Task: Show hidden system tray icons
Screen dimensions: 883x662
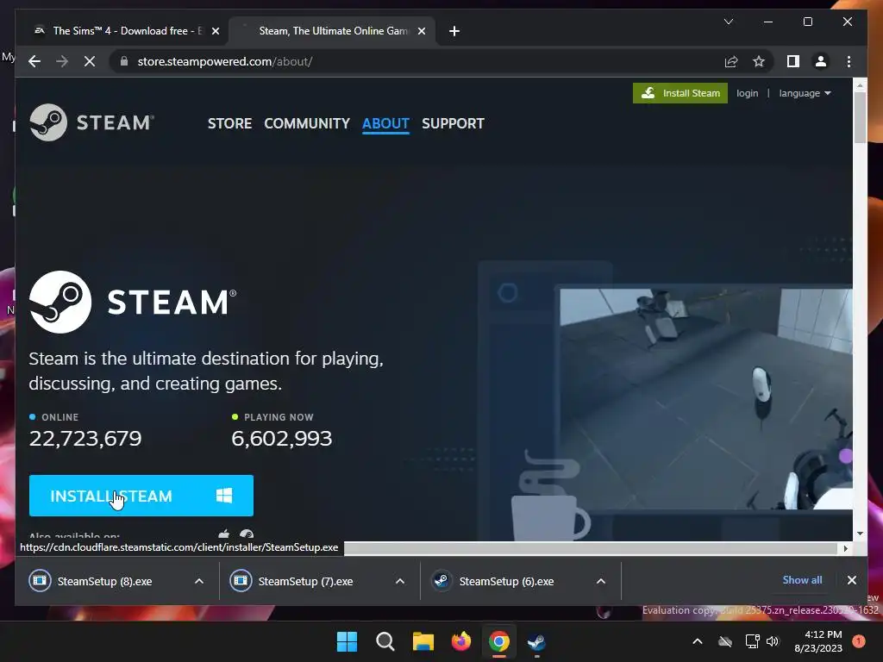Action: coord(697,641)
